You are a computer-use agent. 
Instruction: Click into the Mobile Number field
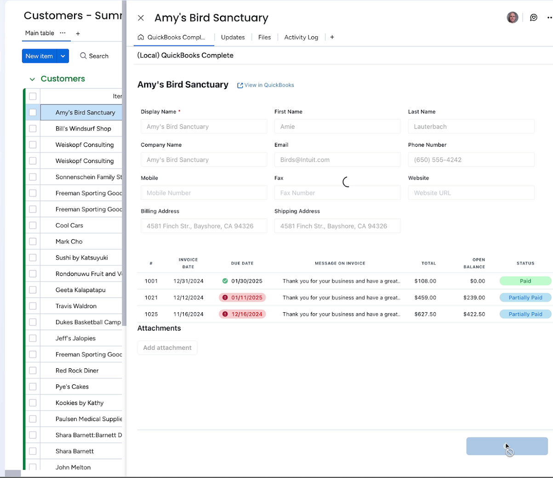point(204,193)
